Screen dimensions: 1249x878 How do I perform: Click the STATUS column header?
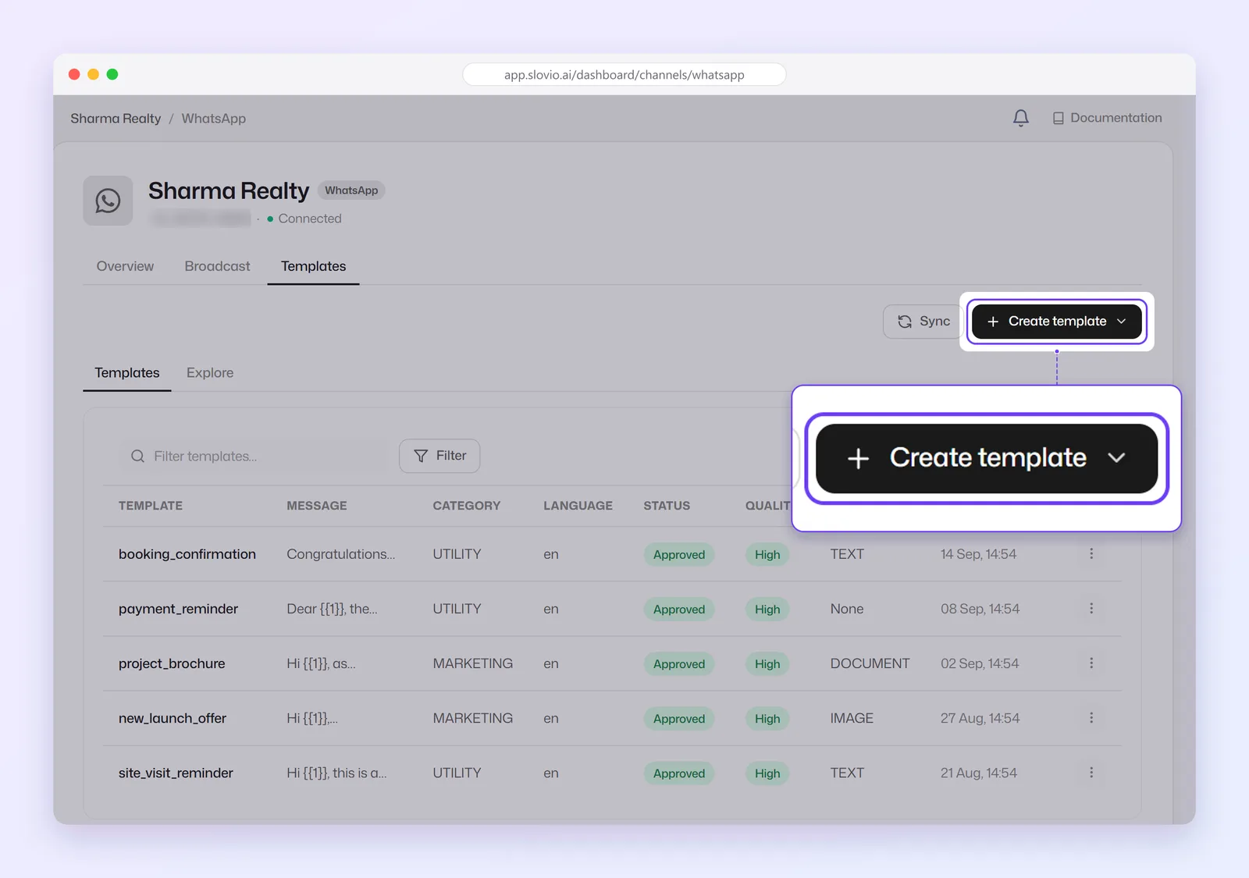tap(667, 506)
